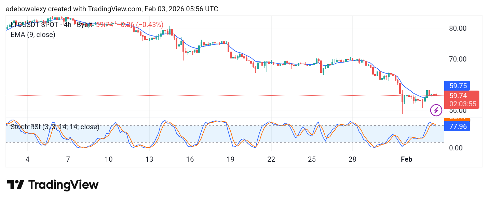488x202 pixels.
Task: Click the red 59.74 current price label
Action: coord(458,96)
